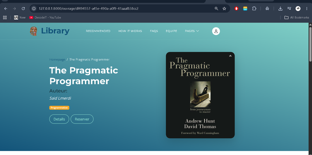Open the EQUIPE nav item
Image resolution: width=312 pixels, height=155 pixels.
(171, 31)
